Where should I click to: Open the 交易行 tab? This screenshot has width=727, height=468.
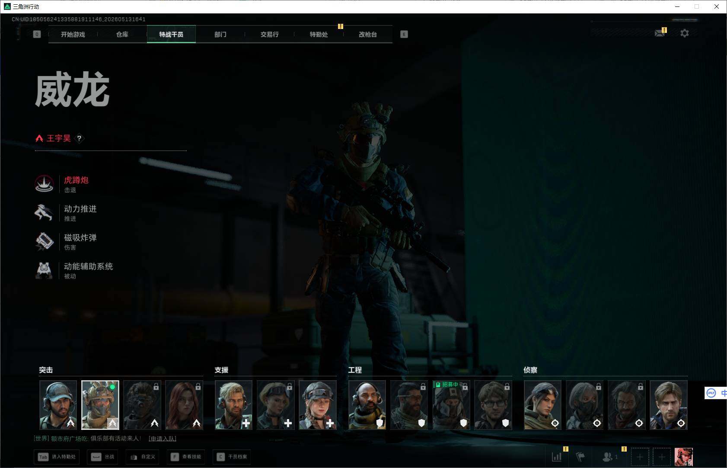(269, 34)
